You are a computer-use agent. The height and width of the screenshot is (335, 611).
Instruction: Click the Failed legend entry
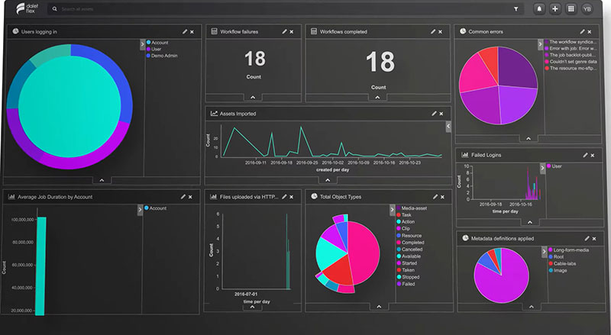[406, 284]
